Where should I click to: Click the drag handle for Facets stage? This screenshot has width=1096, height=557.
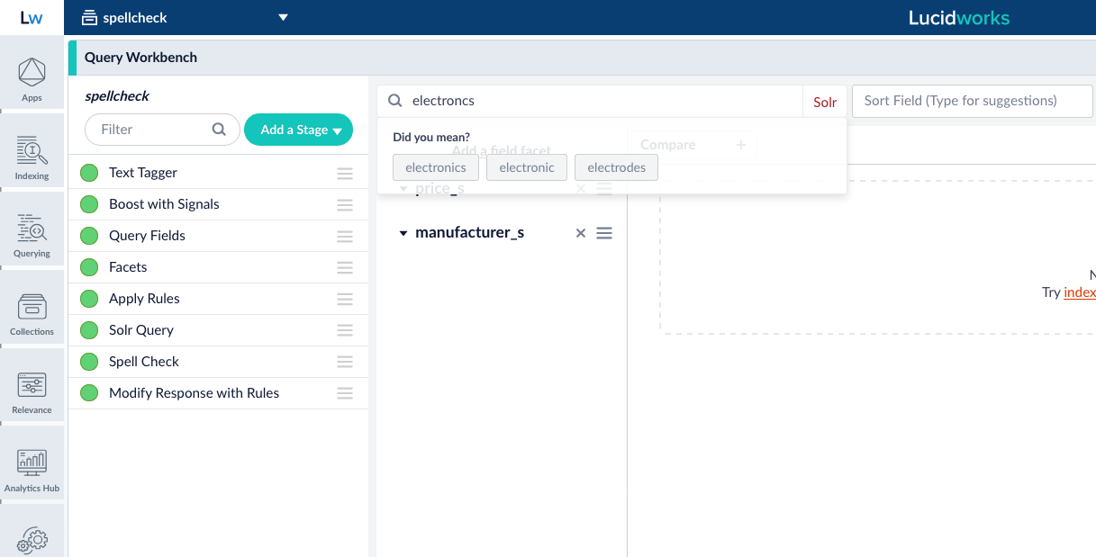(x=345, y=267)
